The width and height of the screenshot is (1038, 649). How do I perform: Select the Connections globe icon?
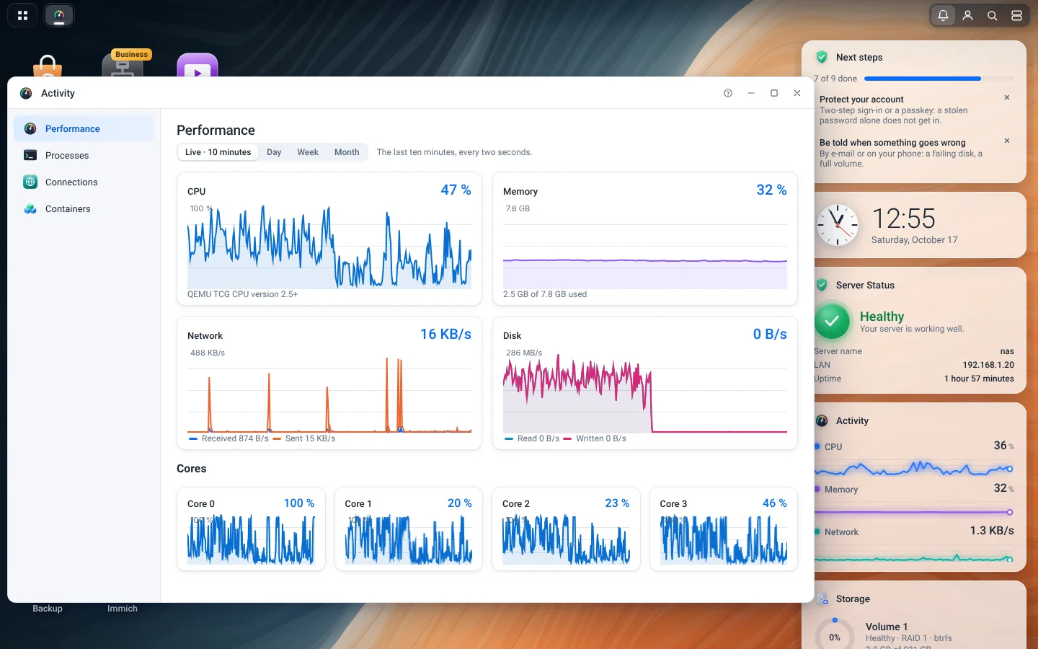30,182
